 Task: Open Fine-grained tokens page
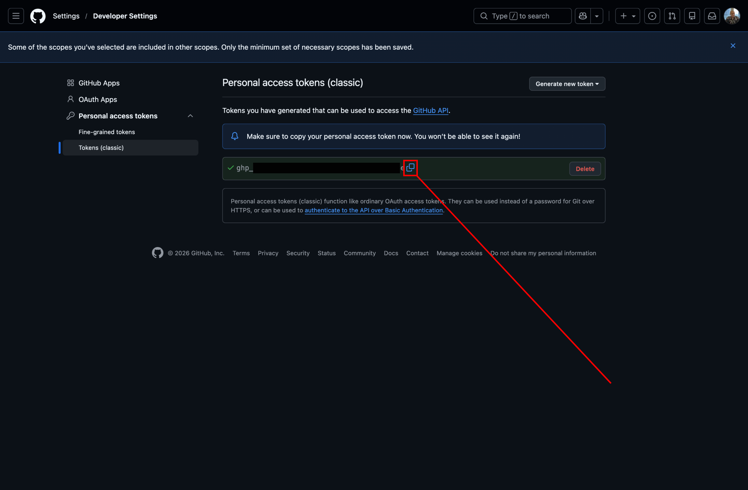click(x=130, y=132)
